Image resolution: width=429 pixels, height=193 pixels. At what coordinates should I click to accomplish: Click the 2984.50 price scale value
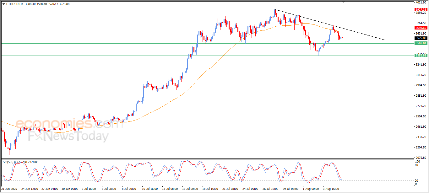pos(421,85)
